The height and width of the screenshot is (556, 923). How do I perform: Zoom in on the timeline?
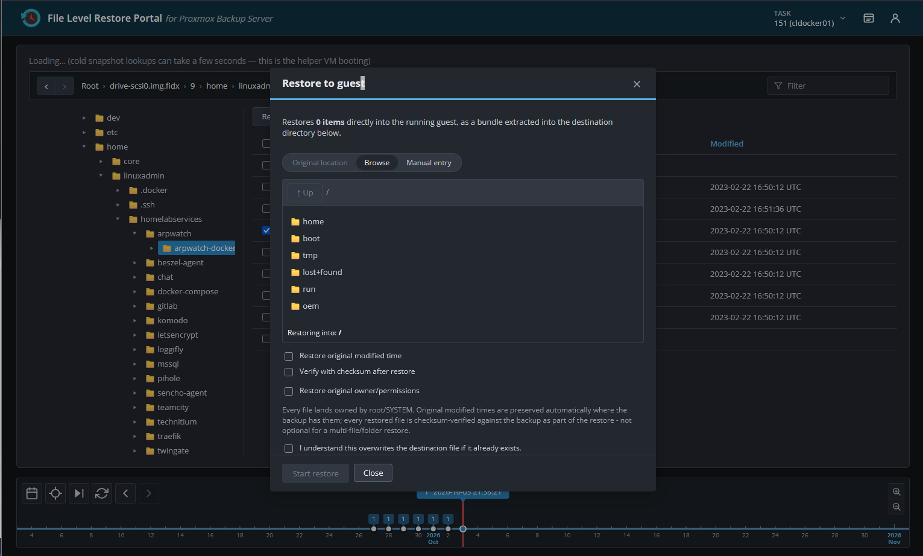pyautogui.click(x=896, y=491)
